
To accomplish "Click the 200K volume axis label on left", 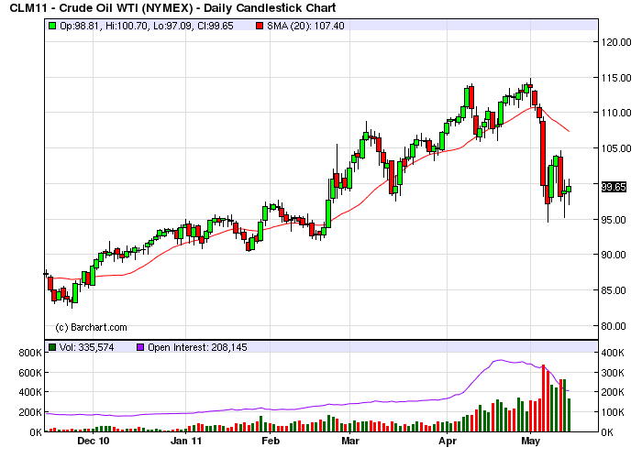I will coord(30,412).
